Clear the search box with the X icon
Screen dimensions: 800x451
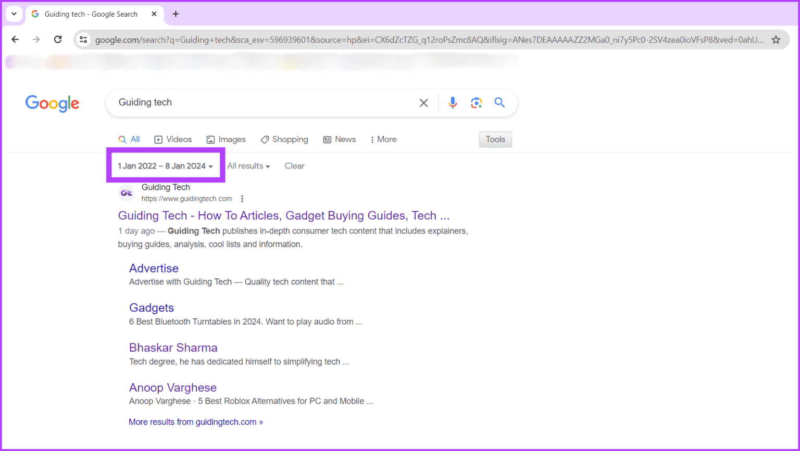click(x=424, y=103)
